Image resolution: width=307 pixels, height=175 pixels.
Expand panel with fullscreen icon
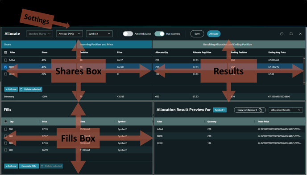pos(291,34)
